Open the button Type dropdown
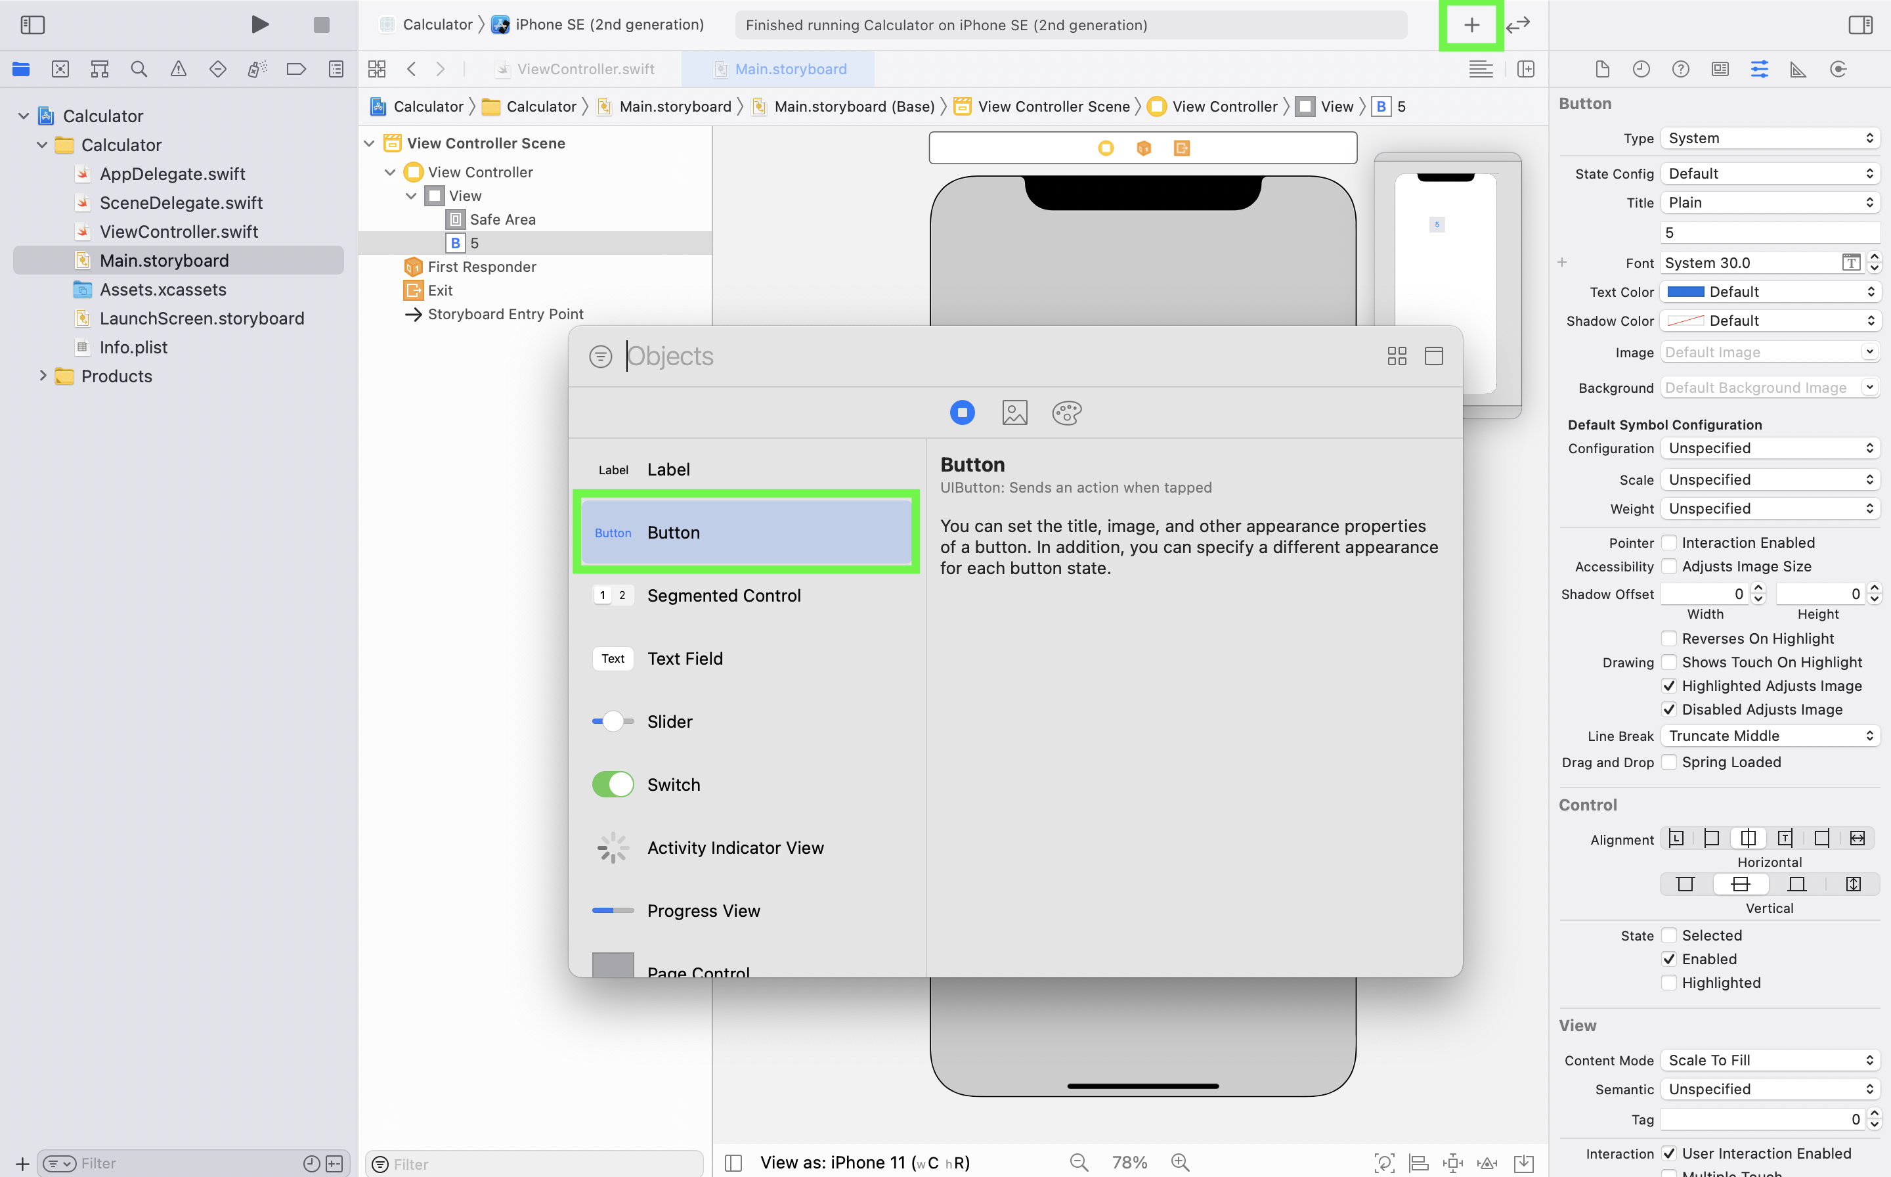The width and height of the screenshot is (1891, 1177). click(x=1770, y=139)
